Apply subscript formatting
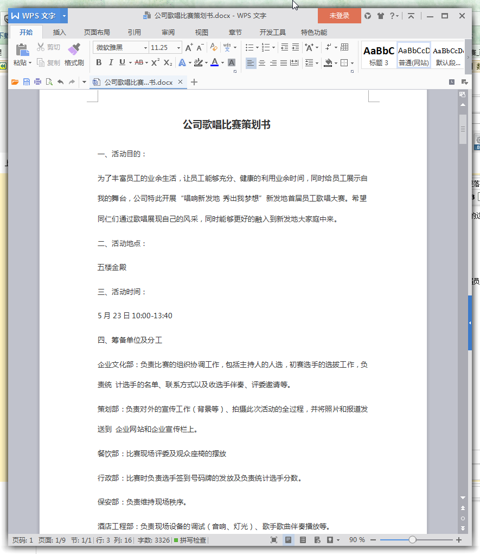This screenshot has width=480, height=554. (x=168, y=62)
